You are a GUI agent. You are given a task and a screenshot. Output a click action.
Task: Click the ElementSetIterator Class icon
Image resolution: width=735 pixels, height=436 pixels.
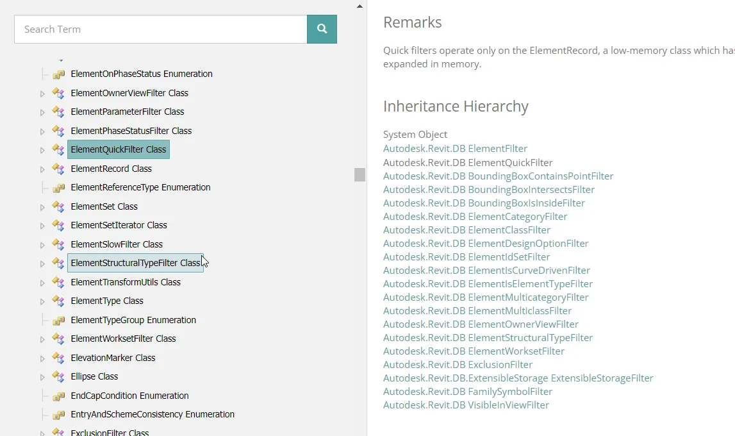[58, 226]
